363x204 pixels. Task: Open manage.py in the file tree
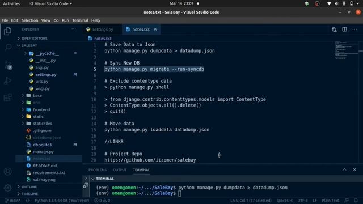(x=43, y=152)
